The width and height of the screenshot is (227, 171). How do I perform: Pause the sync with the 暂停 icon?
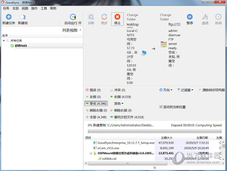pyautogui.click(x=190, y=17)
